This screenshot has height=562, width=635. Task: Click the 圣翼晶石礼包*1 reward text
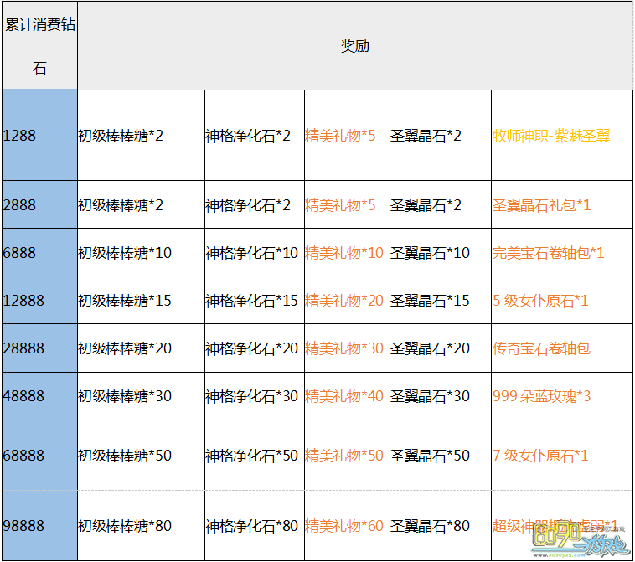pyautogui.click(x=542, y=204)
